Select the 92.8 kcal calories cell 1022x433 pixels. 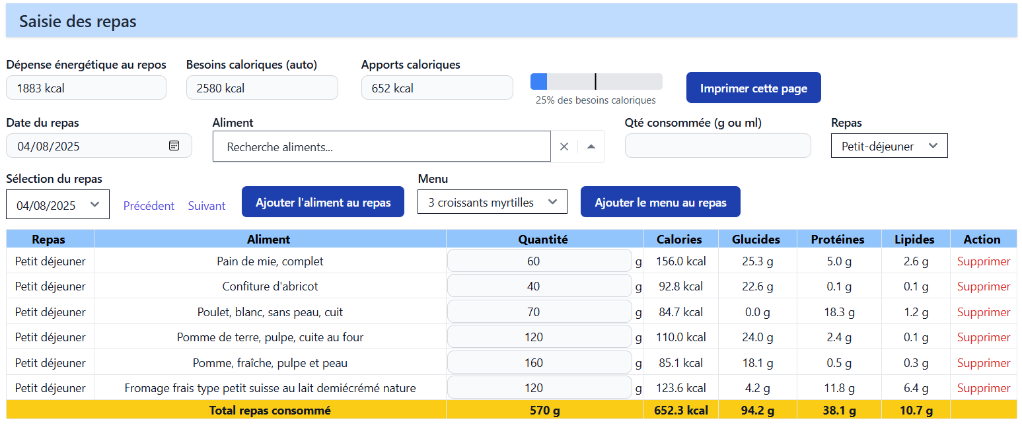coord(680,286)
